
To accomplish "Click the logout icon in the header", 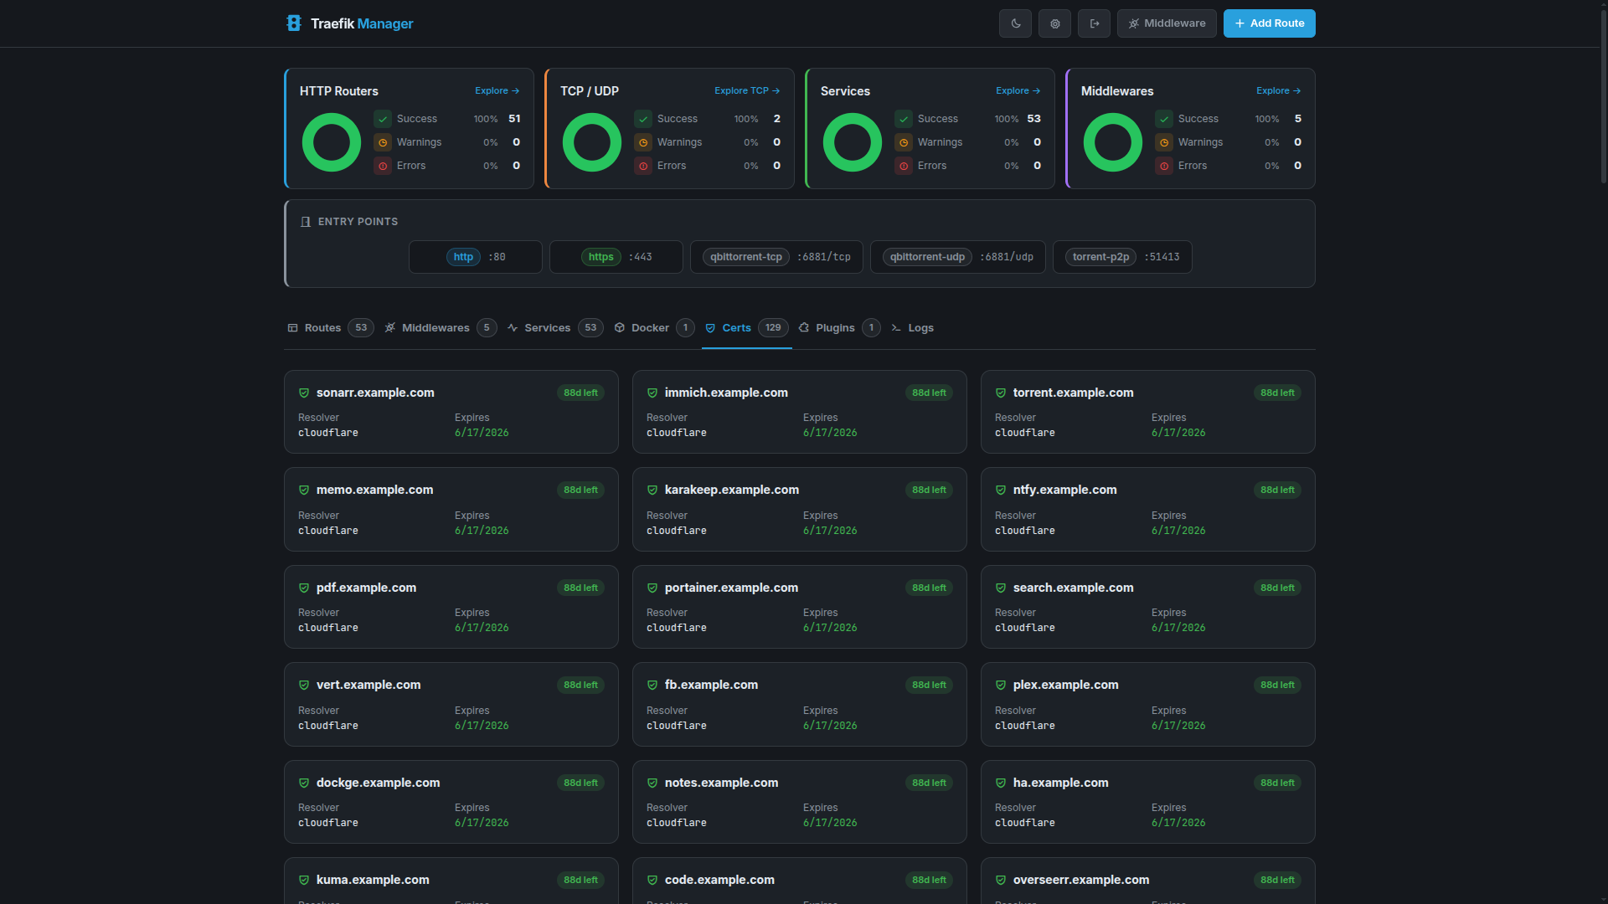I will coord(1094,23).
